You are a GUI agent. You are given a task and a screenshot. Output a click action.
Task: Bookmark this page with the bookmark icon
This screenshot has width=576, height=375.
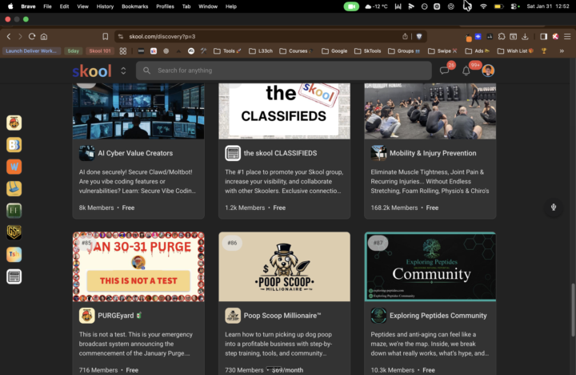click(x=106, y=36)
